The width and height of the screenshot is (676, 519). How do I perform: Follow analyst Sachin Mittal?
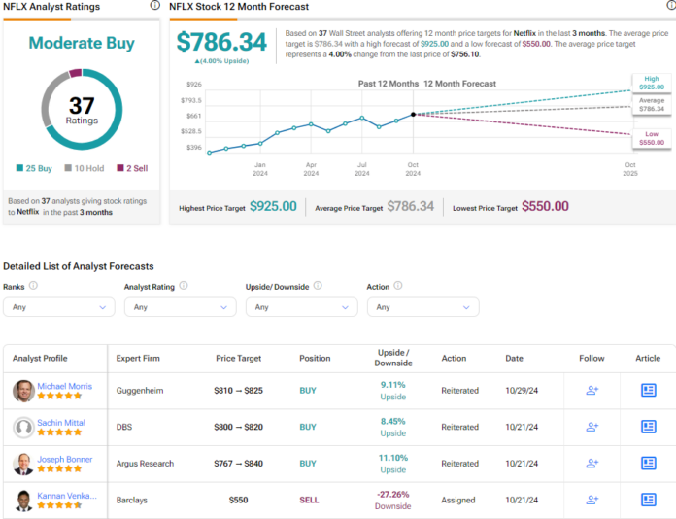[591, 426]
